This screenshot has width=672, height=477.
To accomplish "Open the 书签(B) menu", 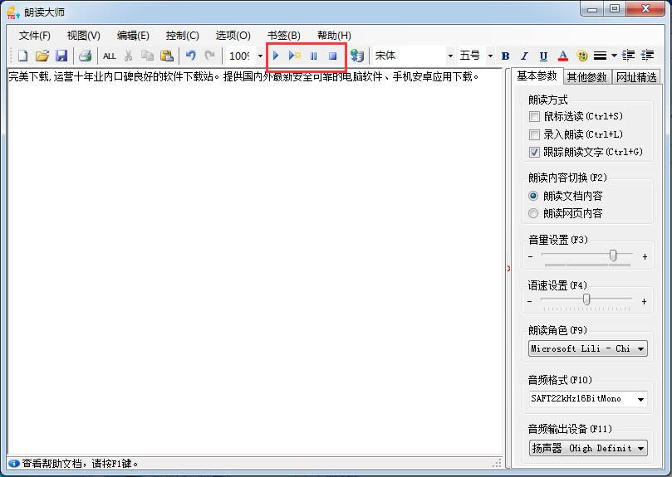I will (284, 36).
